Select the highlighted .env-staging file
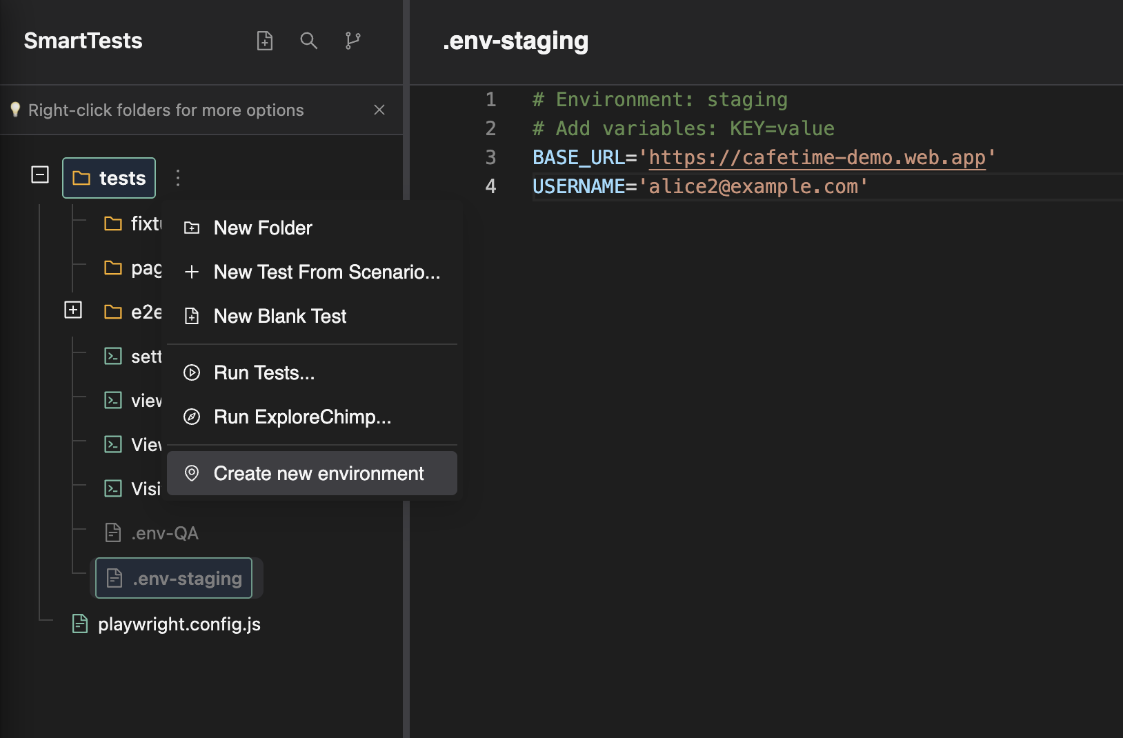The image size is (1123, 738). click(174, 578)
